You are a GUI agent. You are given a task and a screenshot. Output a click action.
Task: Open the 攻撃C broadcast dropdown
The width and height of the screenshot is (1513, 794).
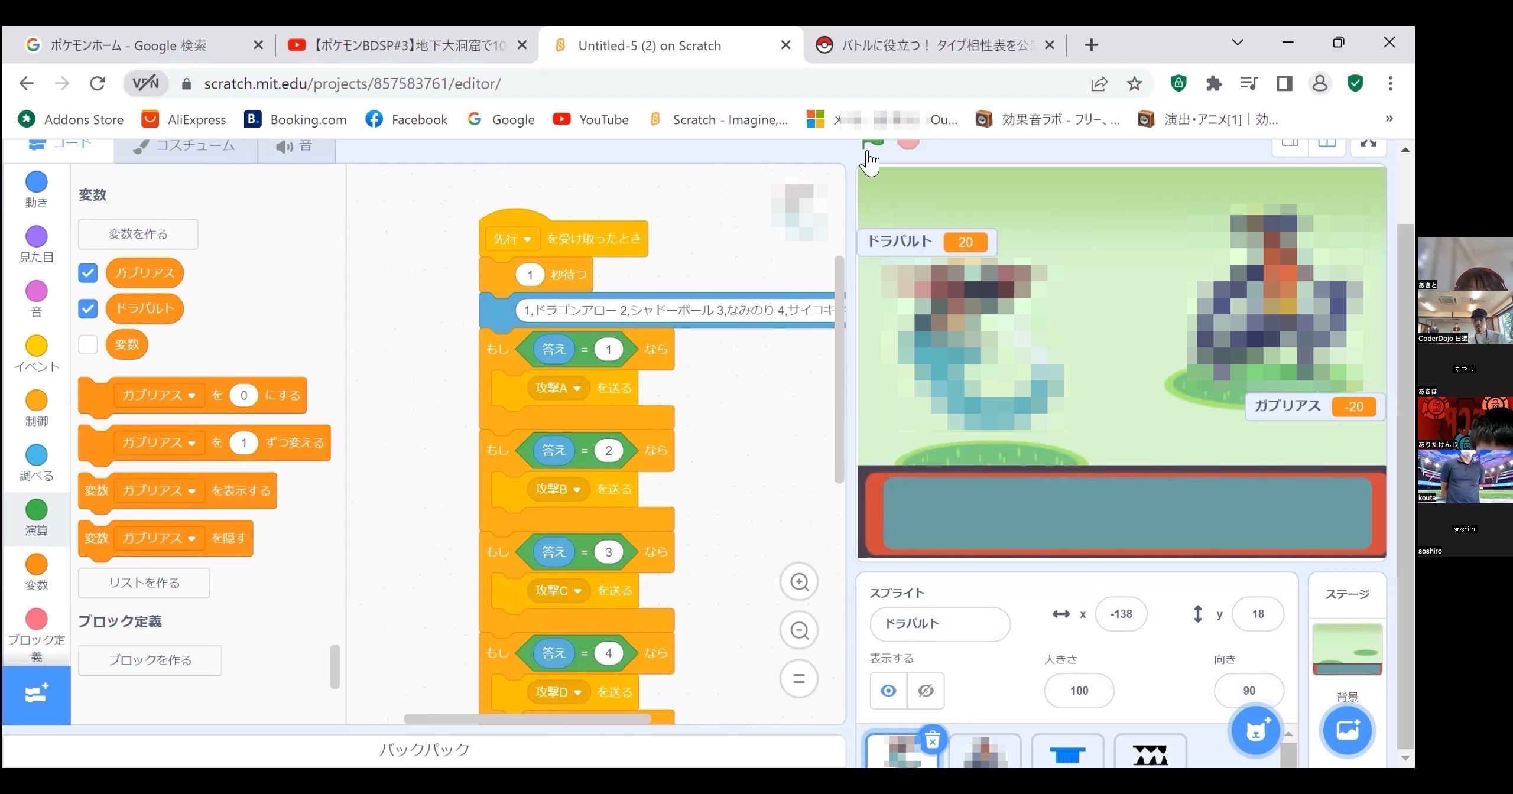(559, 591)
